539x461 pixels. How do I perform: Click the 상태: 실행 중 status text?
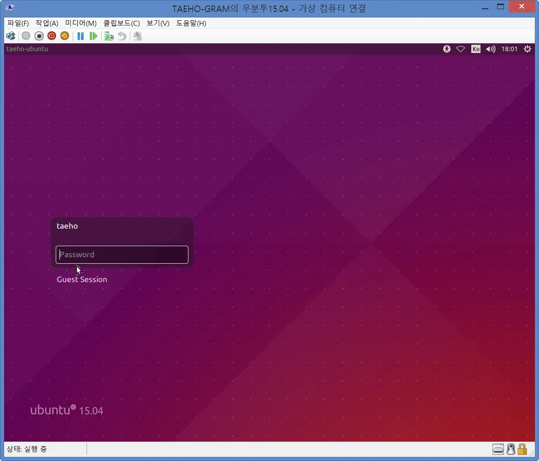(x=27, y=449)
